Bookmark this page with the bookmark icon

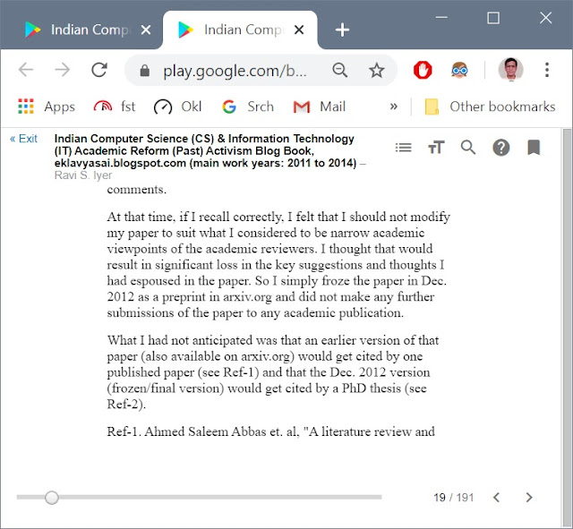coord(534,148)
